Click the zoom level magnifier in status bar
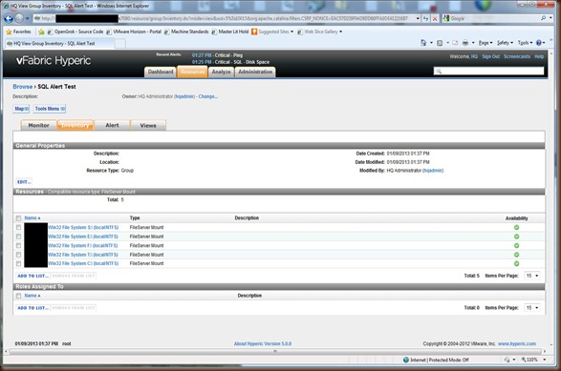Viewport: 561px width, 371px height. pos(524,360)
